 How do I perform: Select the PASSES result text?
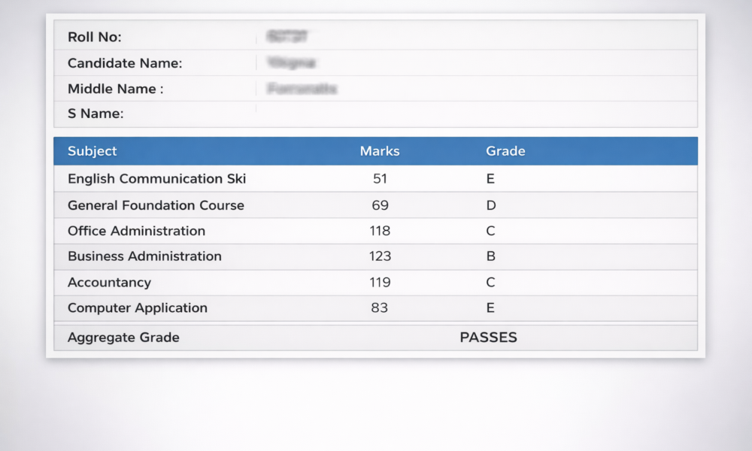(x=488, y=337)
